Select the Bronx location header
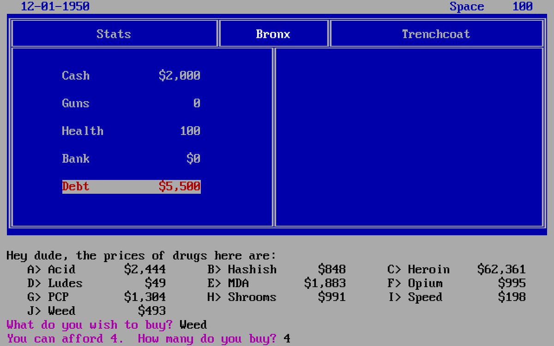554x346 pixels. pos(273,34)
